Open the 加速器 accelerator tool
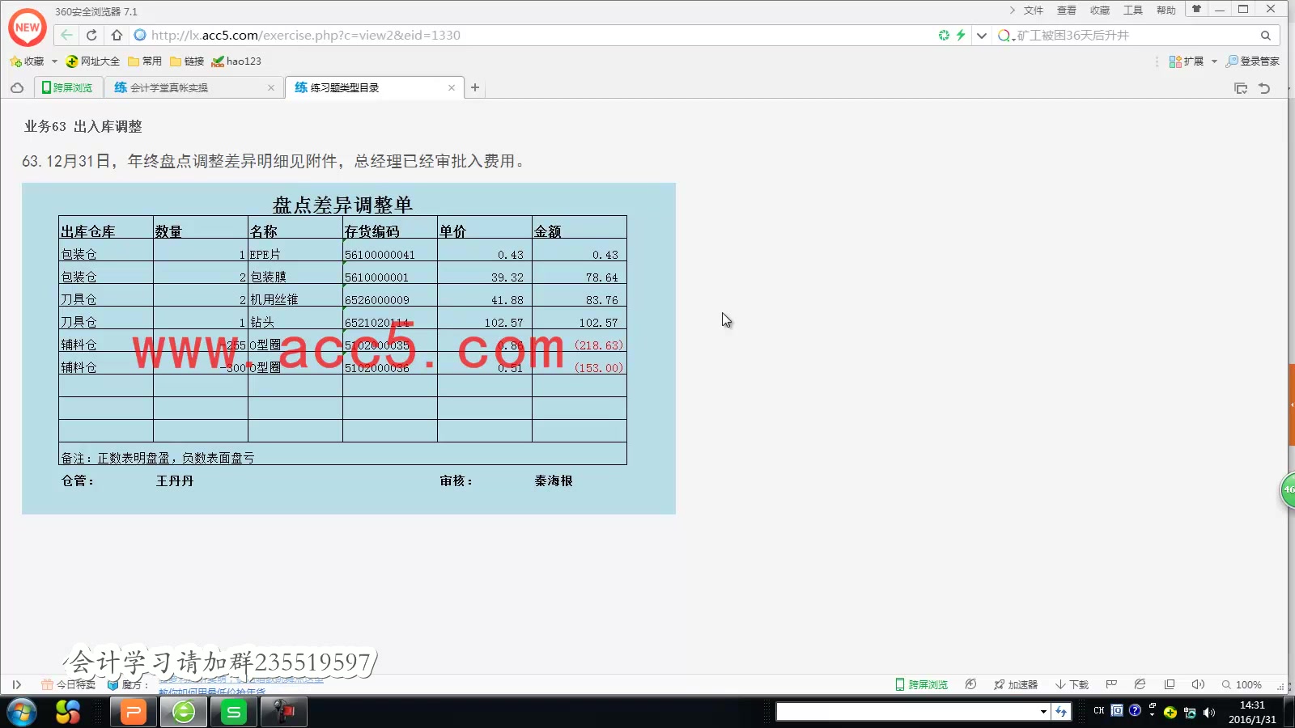This screenshot has height=728, width=1295. point(1016,684)
